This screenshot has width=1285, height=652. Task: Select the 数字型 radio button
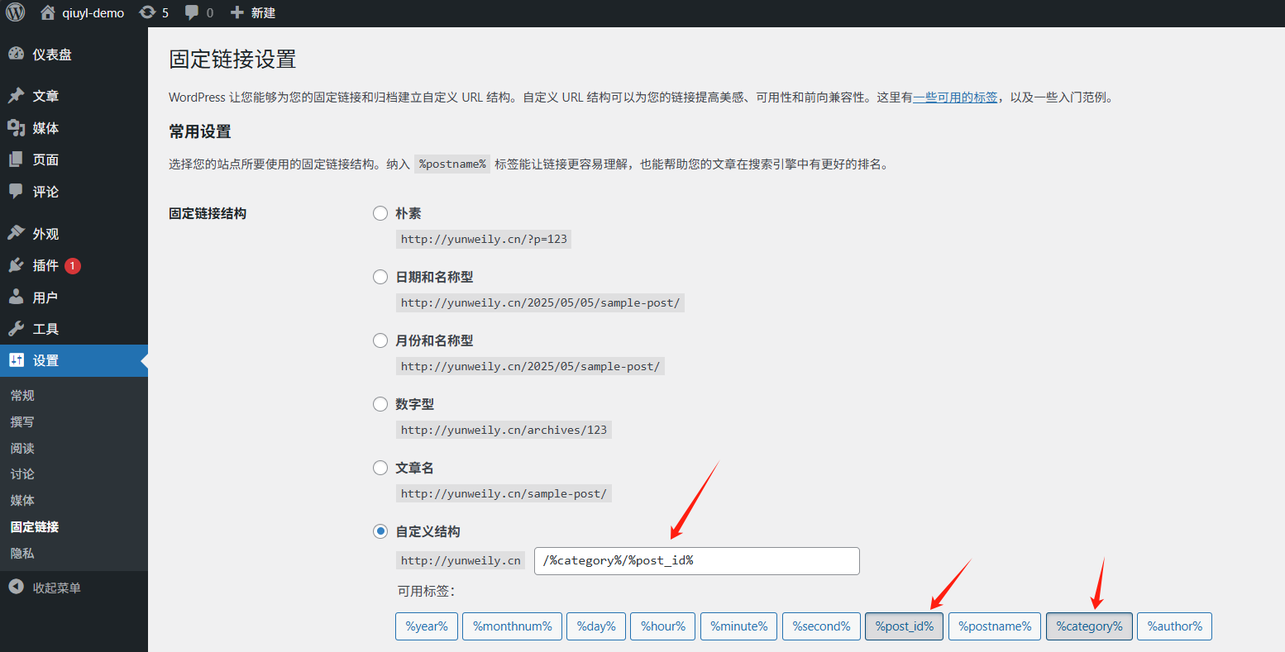coord(380,404)
